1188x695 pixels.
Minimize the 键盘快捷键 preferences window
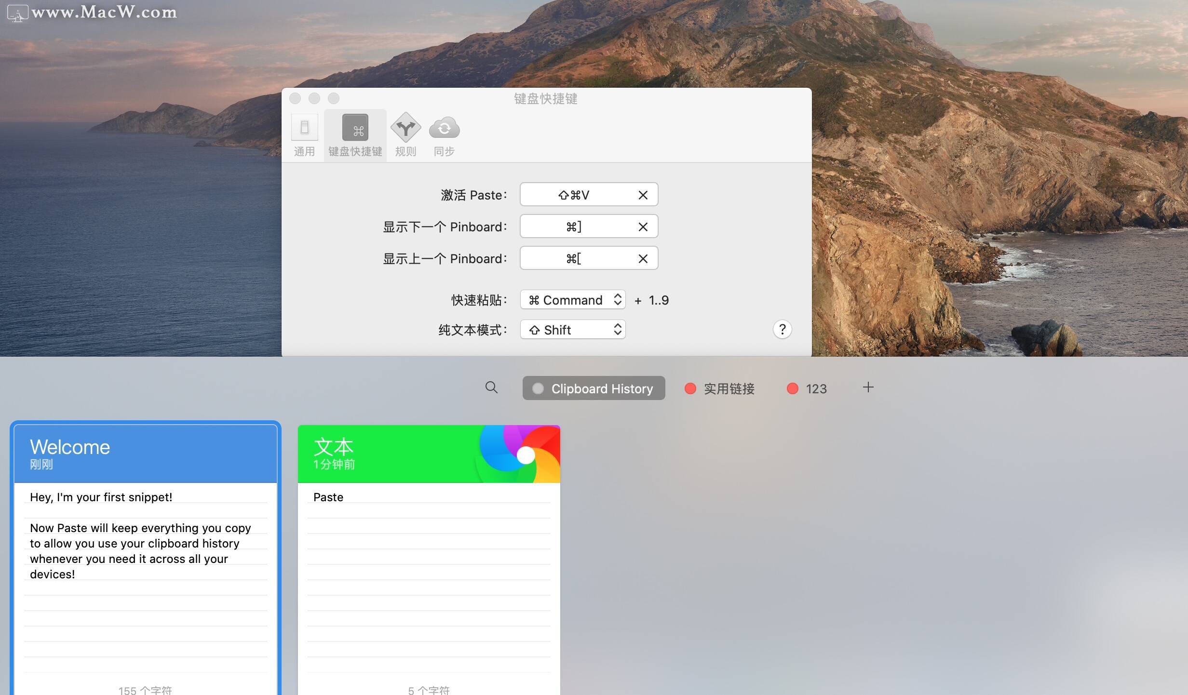[314, 98]
